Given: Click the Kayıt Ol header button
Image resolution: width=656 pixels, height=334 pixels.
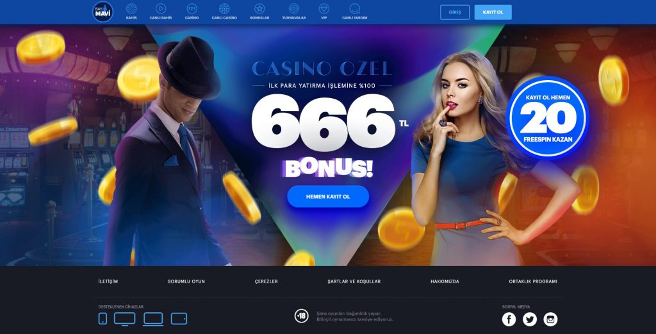Looking at the screenshot, I should (493, 12).
